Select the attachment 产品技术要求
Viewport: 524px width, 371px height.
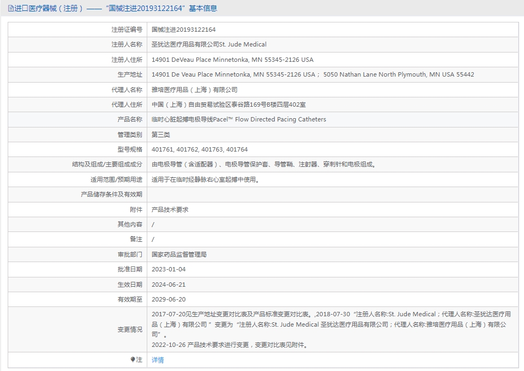click(170, 210)
